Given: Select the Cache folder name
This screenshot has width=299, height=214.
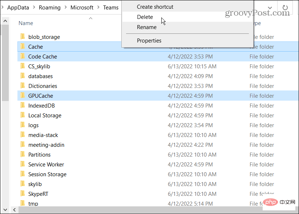Looking at the screenshot, I should point(36,47).
